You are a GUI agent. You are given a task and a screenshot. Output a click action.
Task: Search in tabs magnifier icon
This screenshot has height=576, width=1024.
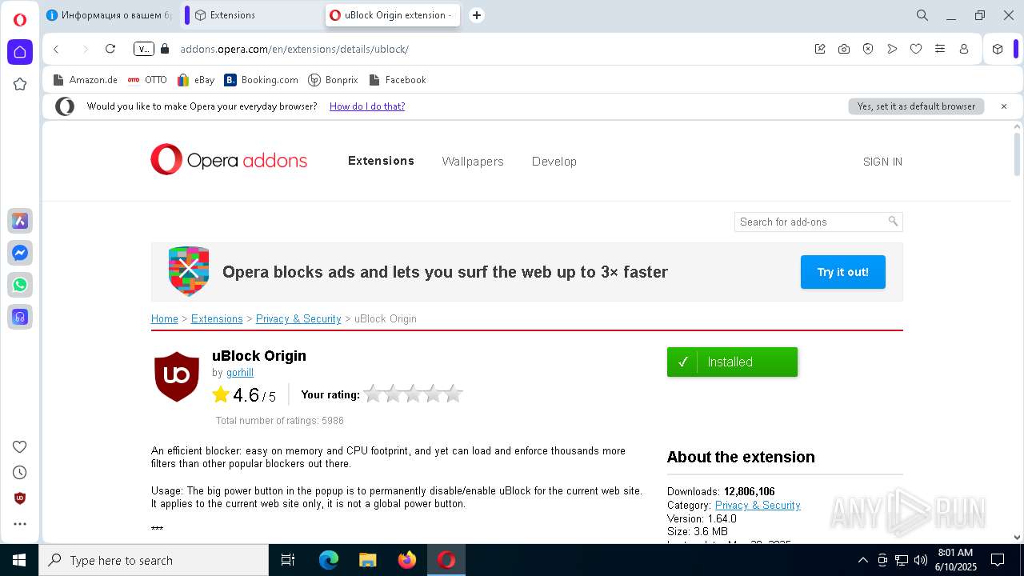922,15
